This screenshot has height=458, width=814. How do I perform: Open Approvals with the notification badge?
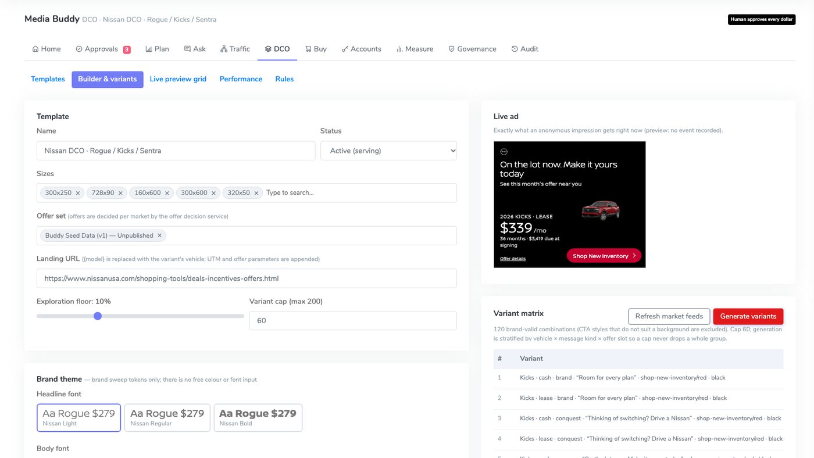103,49
